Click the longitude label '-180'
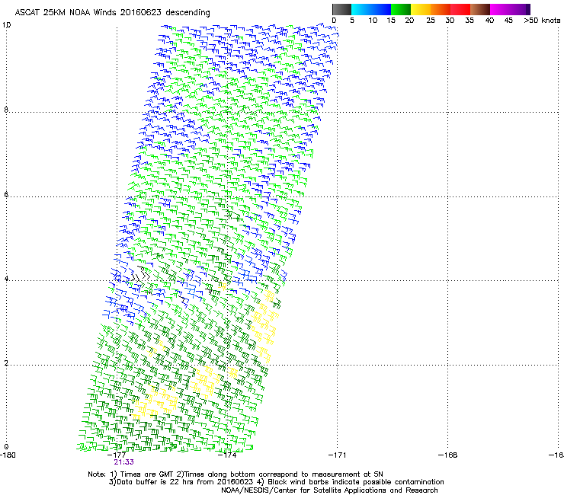This screenshot has height=495, width=564. (8, 455)
